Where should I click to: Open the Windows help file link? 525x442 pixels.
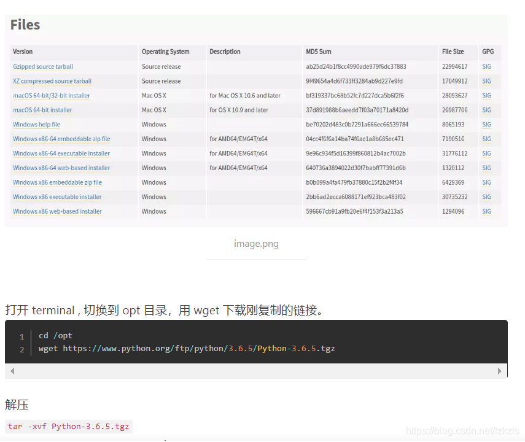(x=36, y=124)
